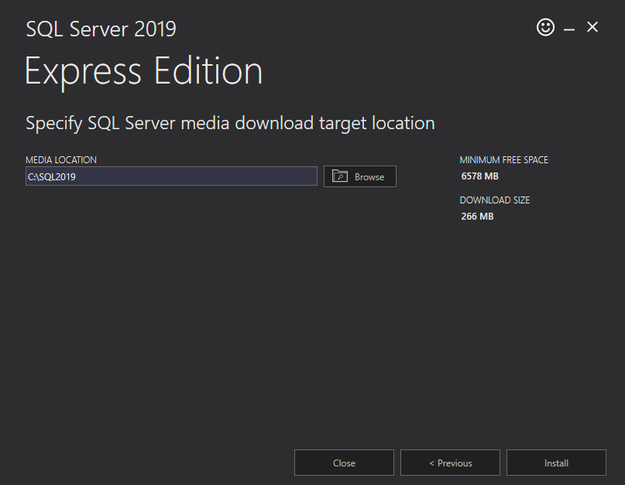This screenshot has height=485, width=625.
Task: Click the MEDIA LOCATION label
Action: pyautogui.click(x=61, y=159)
